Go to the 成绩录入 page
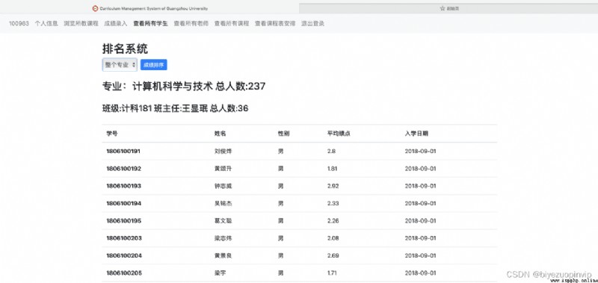This screenshot has height=283, width=598. (116, 24)
